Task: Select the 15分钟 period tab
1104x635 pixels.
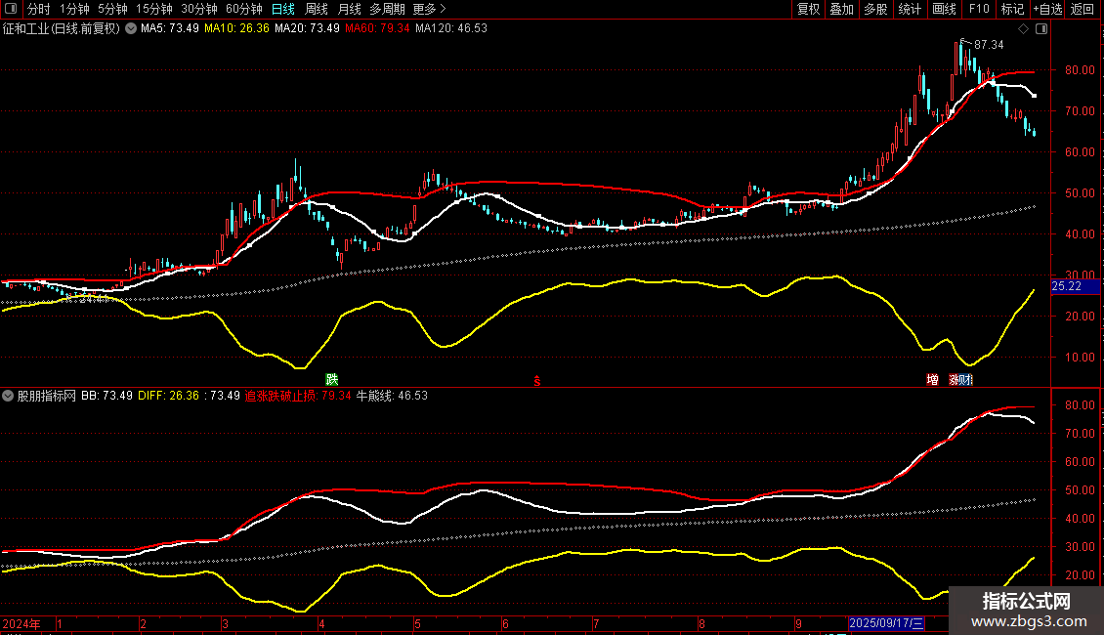Action: 154,9
